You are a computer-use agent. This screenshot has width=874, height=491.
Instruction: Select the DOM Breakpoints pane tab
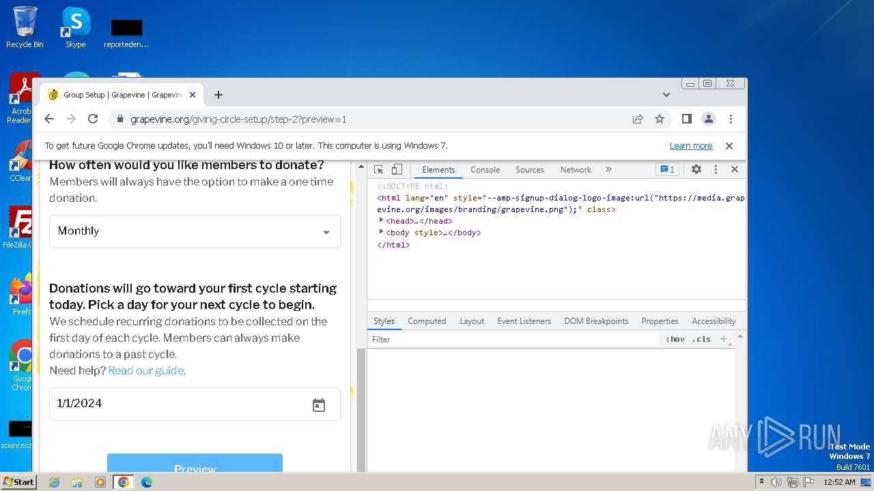[x=596, y=321]
